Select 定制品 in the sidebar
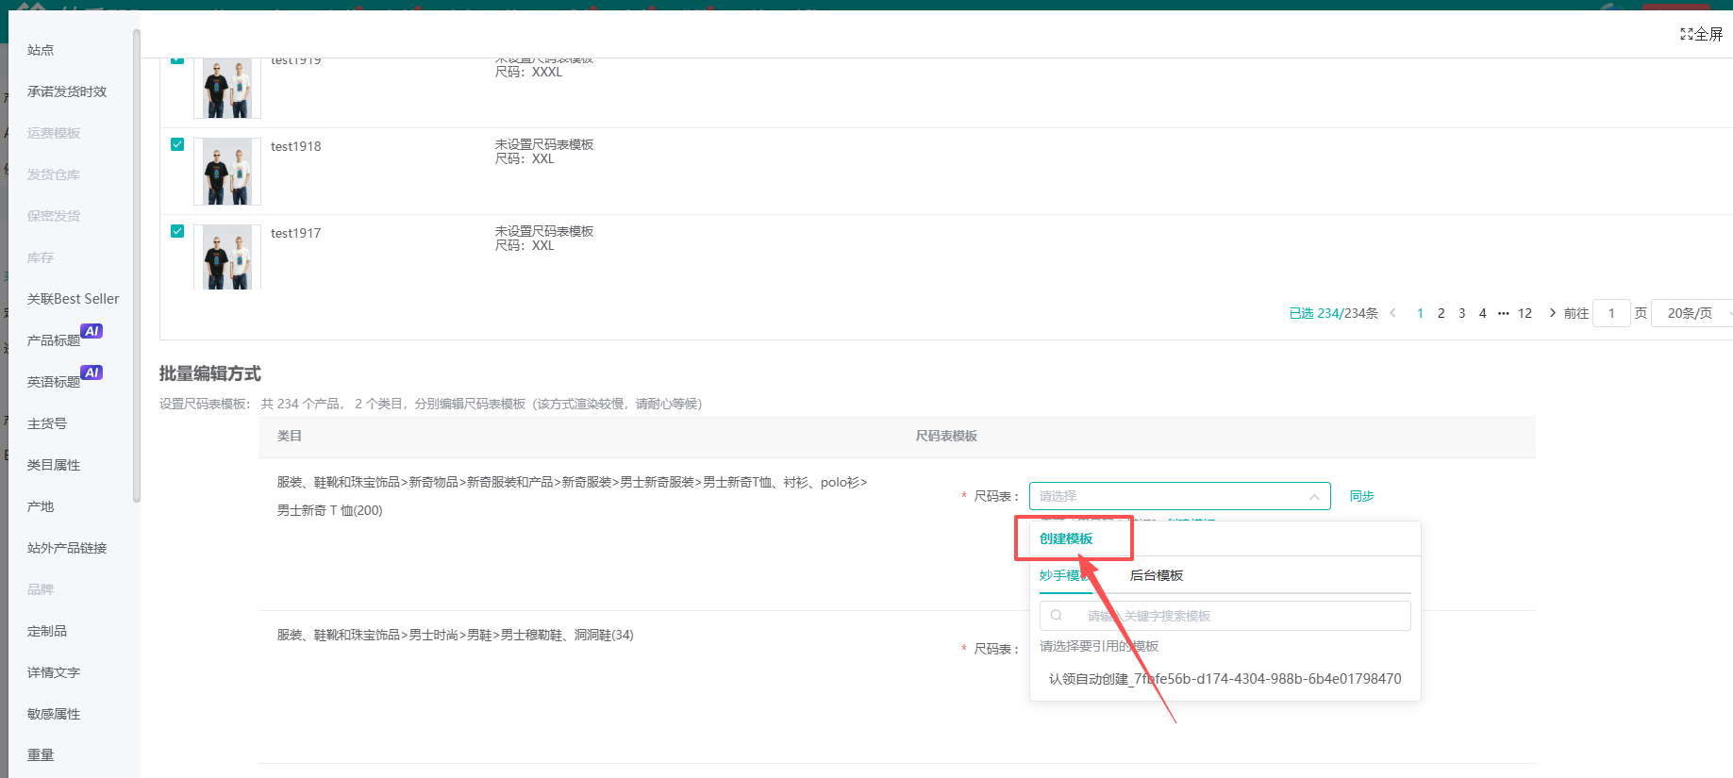 pos(47,631)
